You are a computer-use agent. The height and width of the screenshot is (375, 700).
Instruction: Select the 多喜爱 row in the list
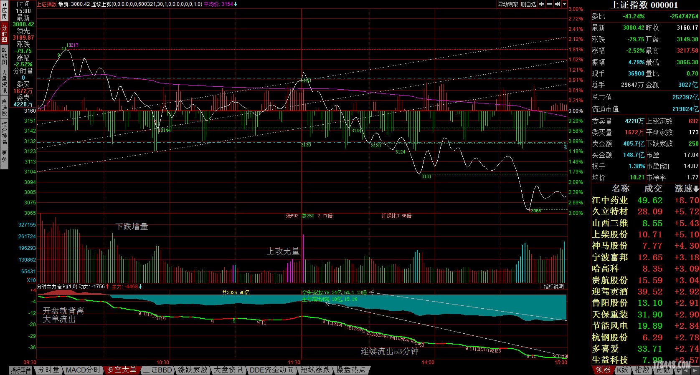coord(645,348)
